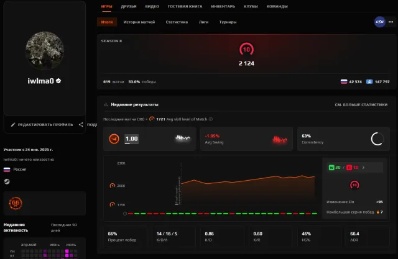Click the regional ranking flag 147 797

point(369,81)
